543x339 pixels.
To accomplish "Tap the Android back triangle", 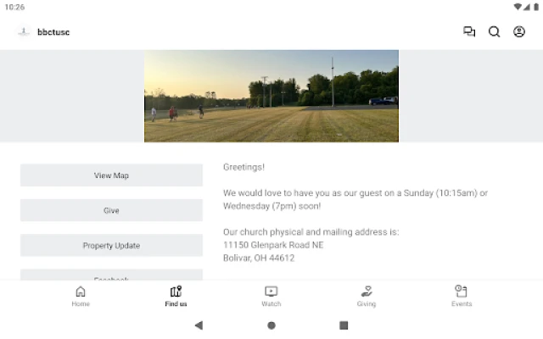I will (199, 325).
